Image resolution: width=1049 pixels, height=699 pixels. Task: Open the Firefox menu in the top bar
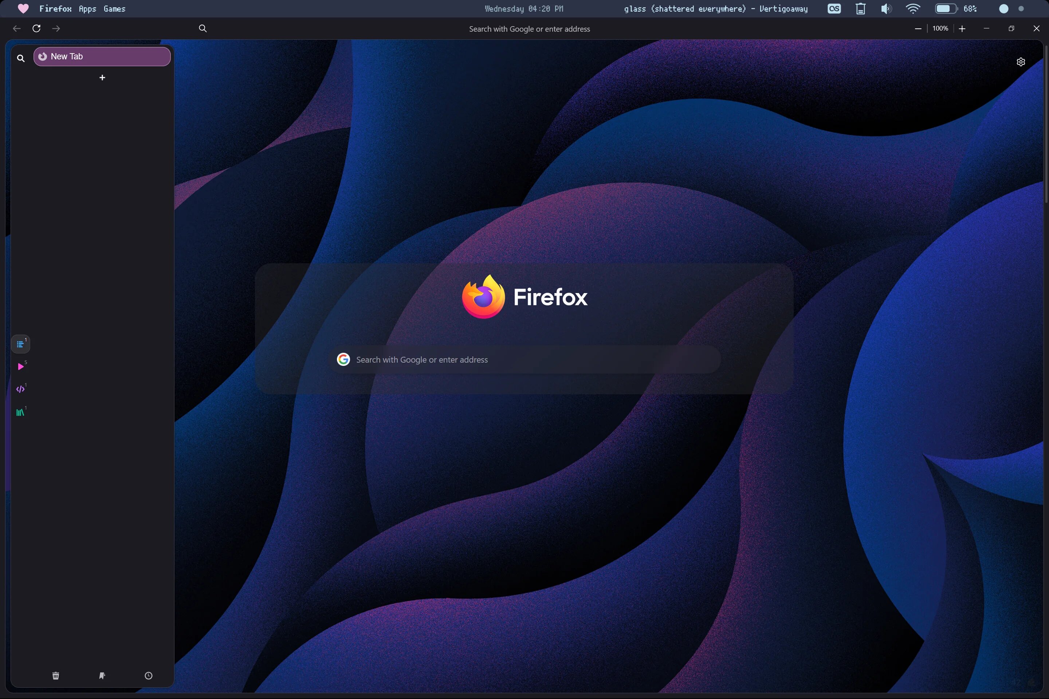[55, 9]
